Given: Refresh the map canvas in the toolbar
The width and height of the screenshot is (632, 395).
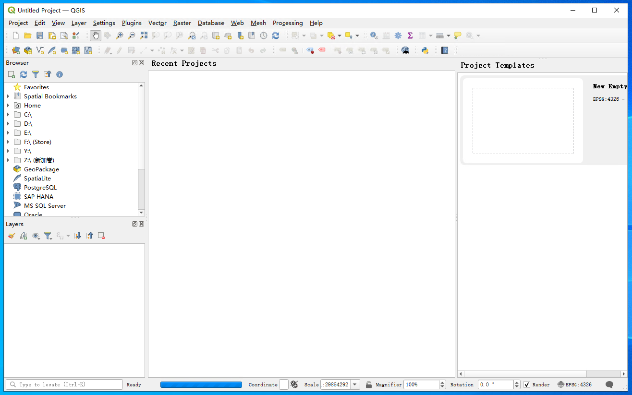Looking at the screenshot, I should (x=276, y=36).
